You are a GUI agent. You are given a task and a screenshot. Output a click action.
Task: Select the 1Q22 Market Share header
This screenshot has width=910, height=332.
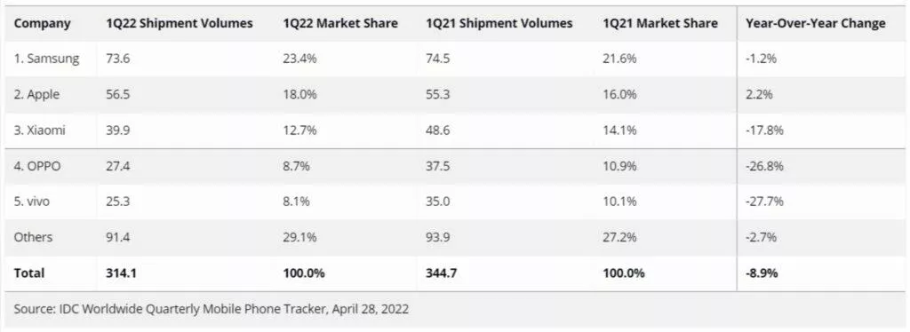point(340,23)
